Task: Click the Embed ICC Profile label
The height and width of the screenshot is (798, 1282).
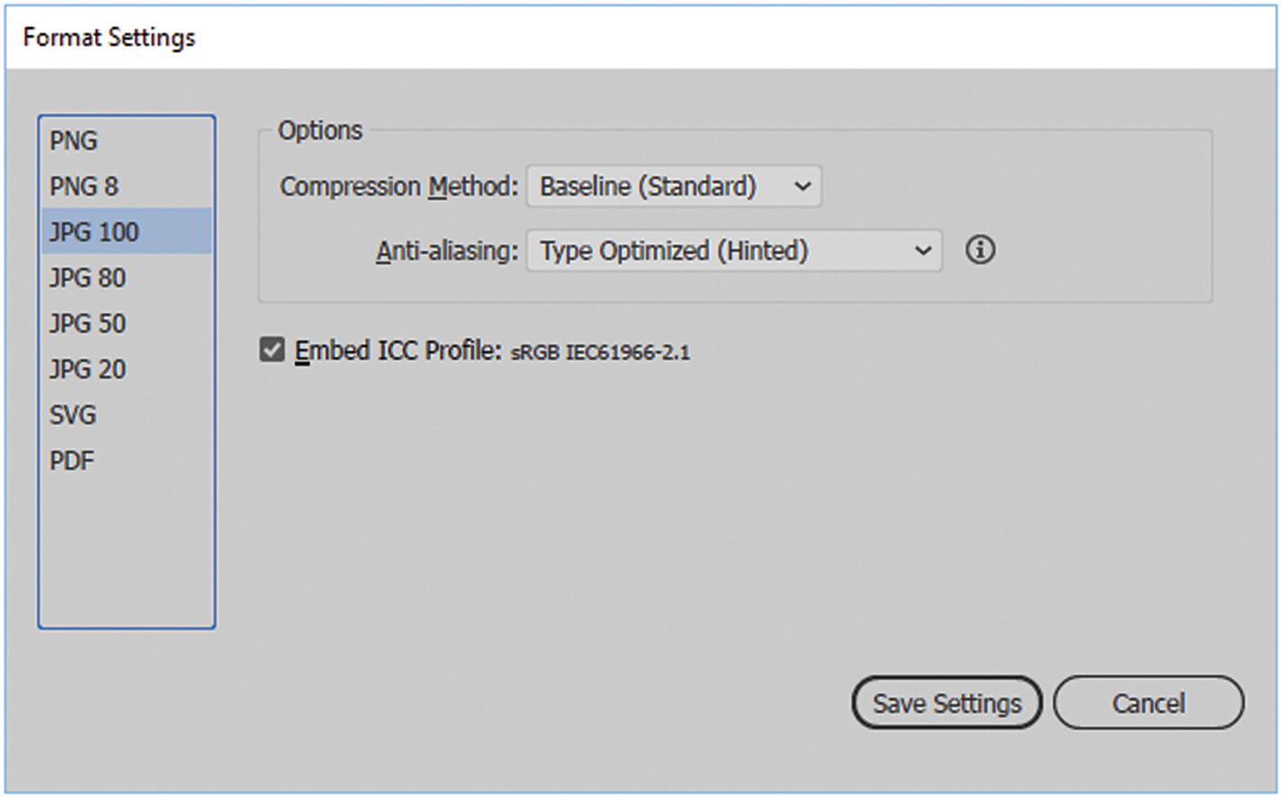Action: pos(398,350)
